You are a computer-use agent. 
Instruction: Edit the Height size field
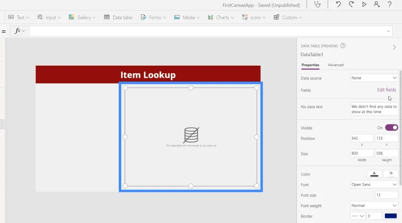click(386, 153)
